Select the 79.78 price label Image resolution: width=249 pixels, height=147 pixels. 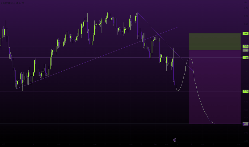pos(246,33)
